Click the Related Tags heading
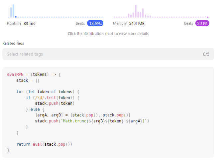Screen dimensions: 217x161 pyautogui.click(x=13, y=43)
